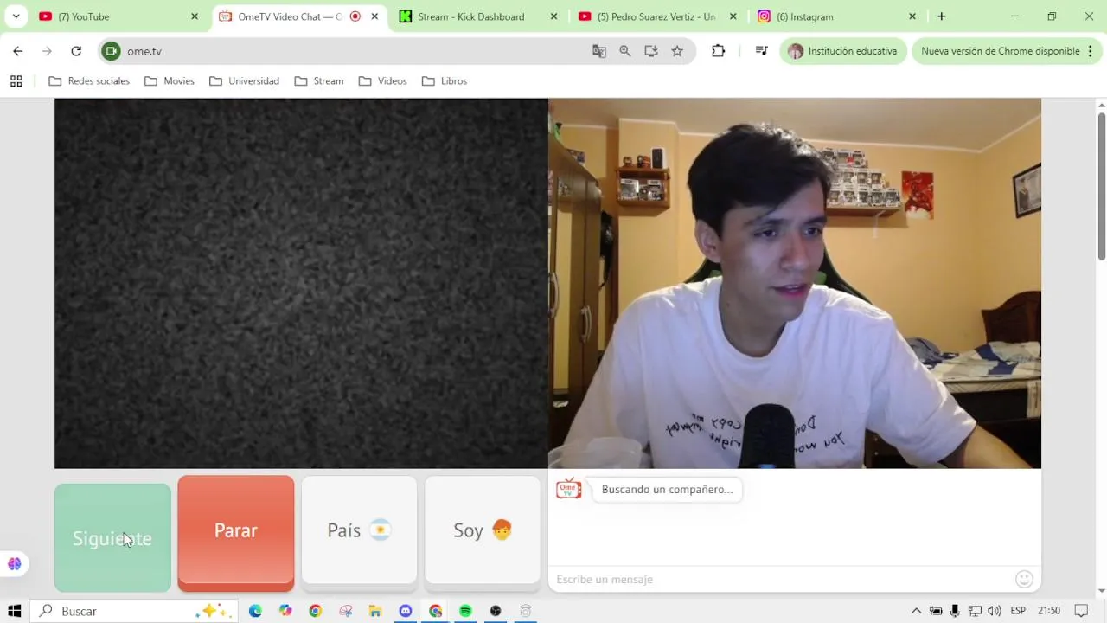1107x623 pixels.
Task: Click the ESP language indicator
Action: [1019, 611]
